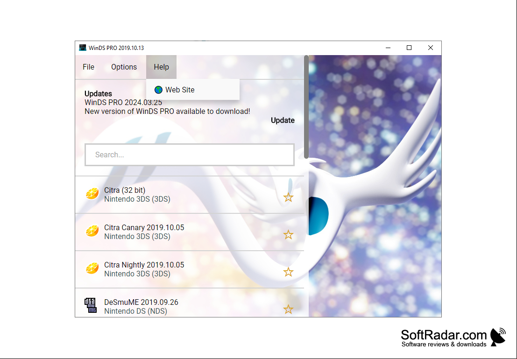Star Citra Nightly 2019.10.05 as favorite
The height and width of the screenshot is (359, 517).
[288, 272]
